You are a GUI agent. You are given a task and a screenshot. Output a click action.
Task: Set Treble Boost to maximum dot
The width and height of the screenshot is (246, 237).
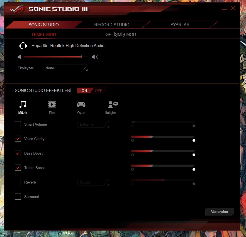pos(194,169)
